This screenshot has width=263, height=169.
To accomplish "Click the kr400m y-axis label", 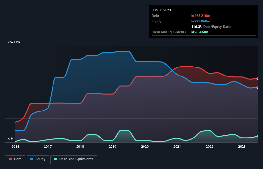I will pos(14,42).
